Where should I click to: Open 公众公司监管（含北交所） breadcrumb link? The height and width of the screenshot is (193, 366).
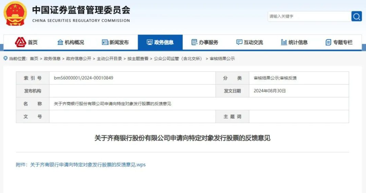(x=178, y=59)
